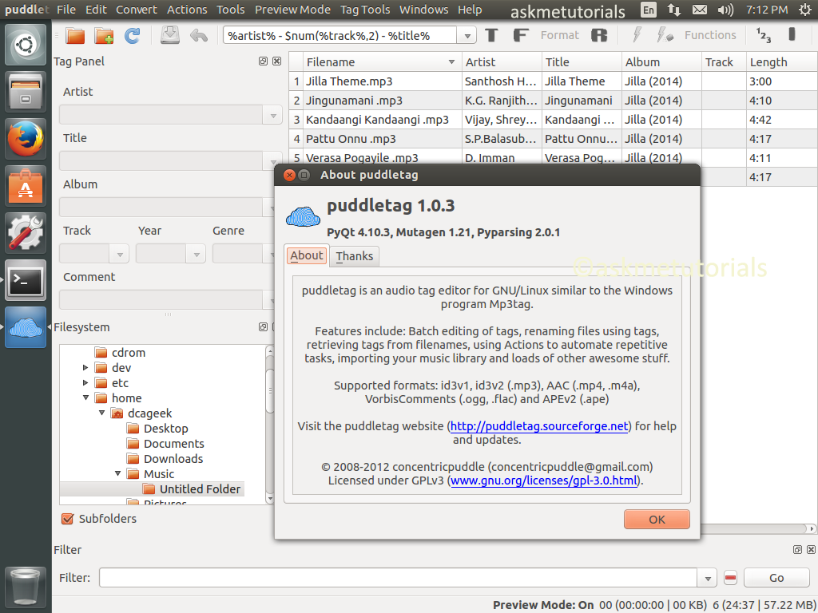Switch to the Thanks tab
The image size is (818, 613).
[354, 256]
